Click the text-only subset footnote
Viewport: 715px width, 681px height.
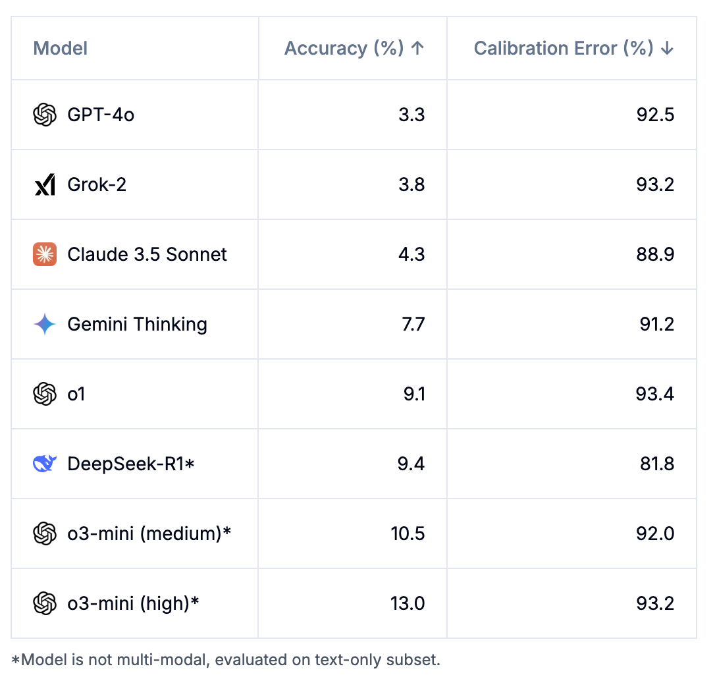coord(226,660)
